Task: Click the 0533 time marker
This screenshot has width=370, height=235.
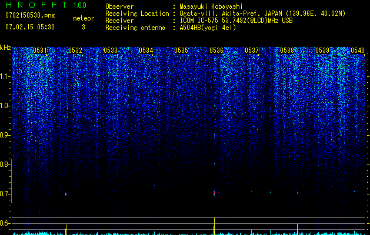Action: tap(111, 51)
